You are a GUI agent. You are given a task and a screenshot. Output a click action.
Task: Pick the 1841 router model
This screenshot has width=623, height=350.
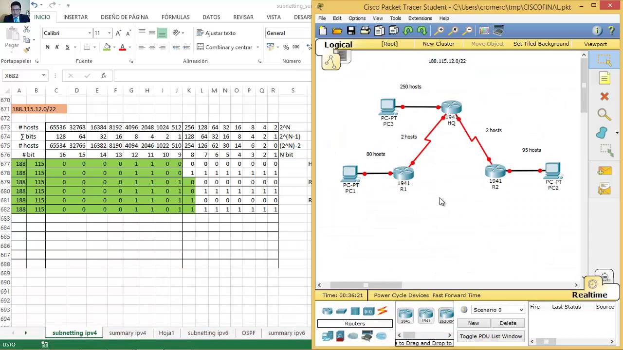pos(405,316)
